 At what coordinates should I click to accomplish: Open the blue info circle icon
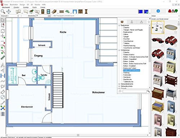point(158,11)
